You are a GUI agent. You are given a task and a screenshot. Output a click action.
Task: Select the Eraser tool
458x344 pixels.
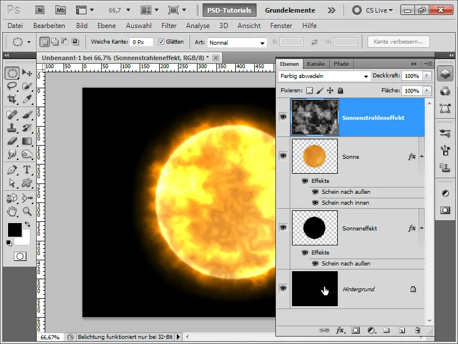point(12,141)
